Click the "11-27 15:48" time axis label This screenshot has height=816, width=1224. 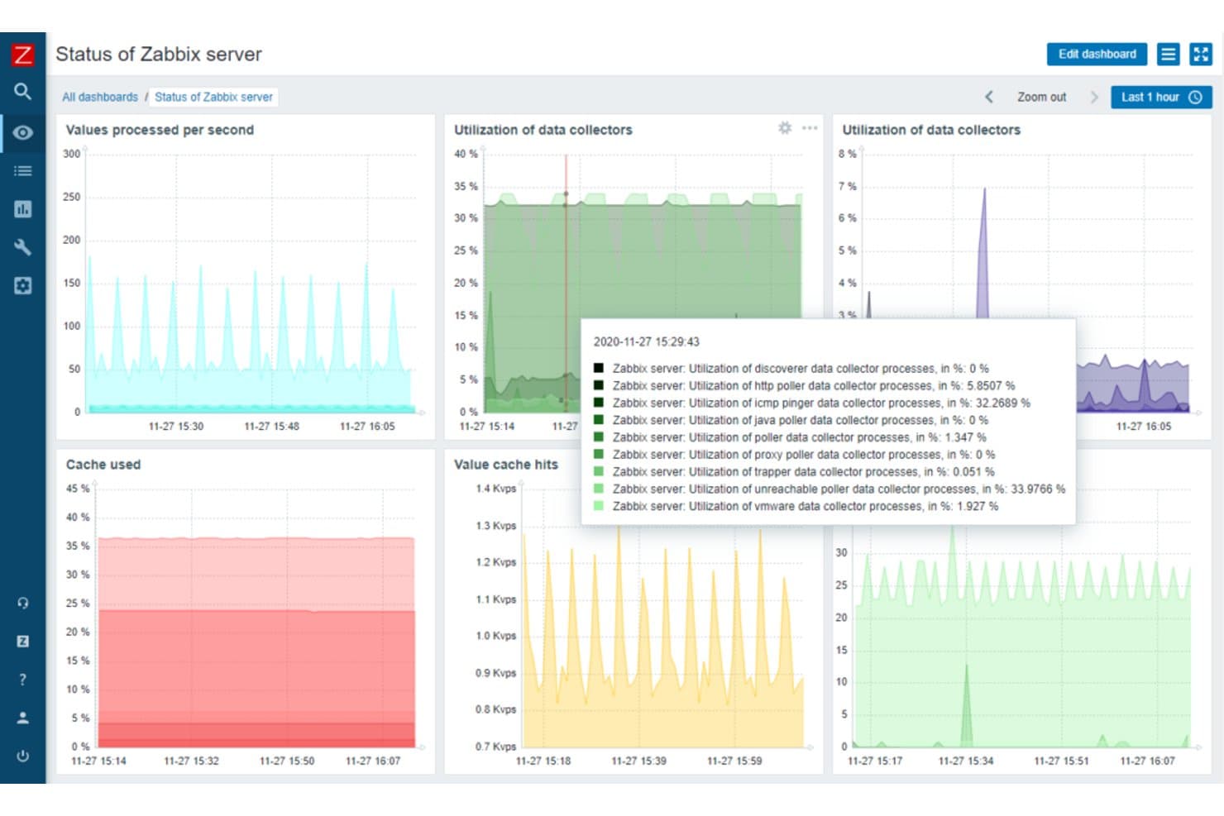pyautogui.click(x=271, y=427)
